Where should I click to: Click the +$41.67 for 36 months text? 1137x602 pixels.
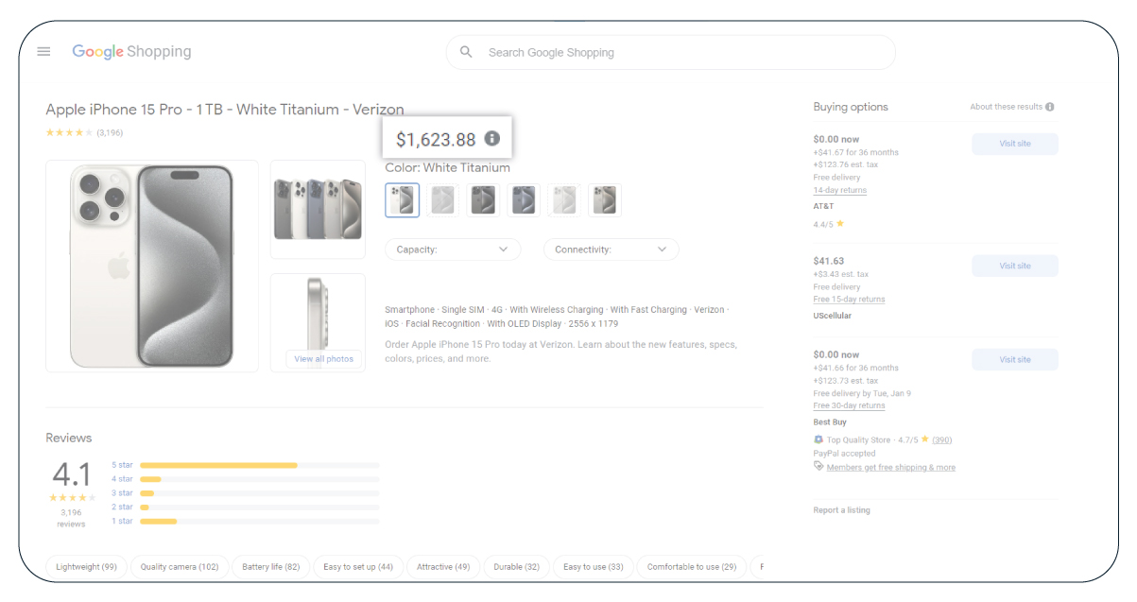tap(855, 152)
